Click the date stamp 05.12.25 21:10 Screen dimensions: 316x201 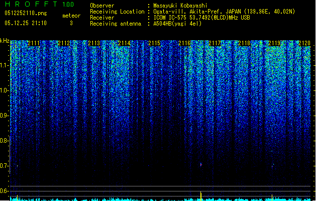coord(26,23)
